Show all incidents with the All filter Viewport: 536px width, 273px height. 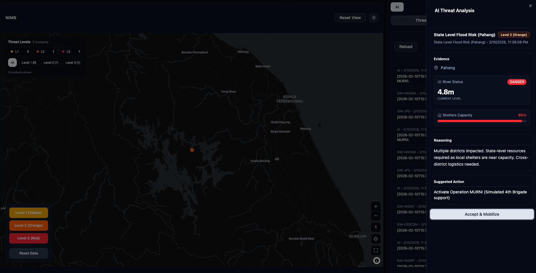tap(12, 62)
